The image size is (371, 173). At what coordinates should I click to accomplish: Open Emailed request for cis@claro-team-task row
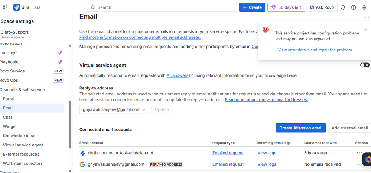tap(228, 153)
